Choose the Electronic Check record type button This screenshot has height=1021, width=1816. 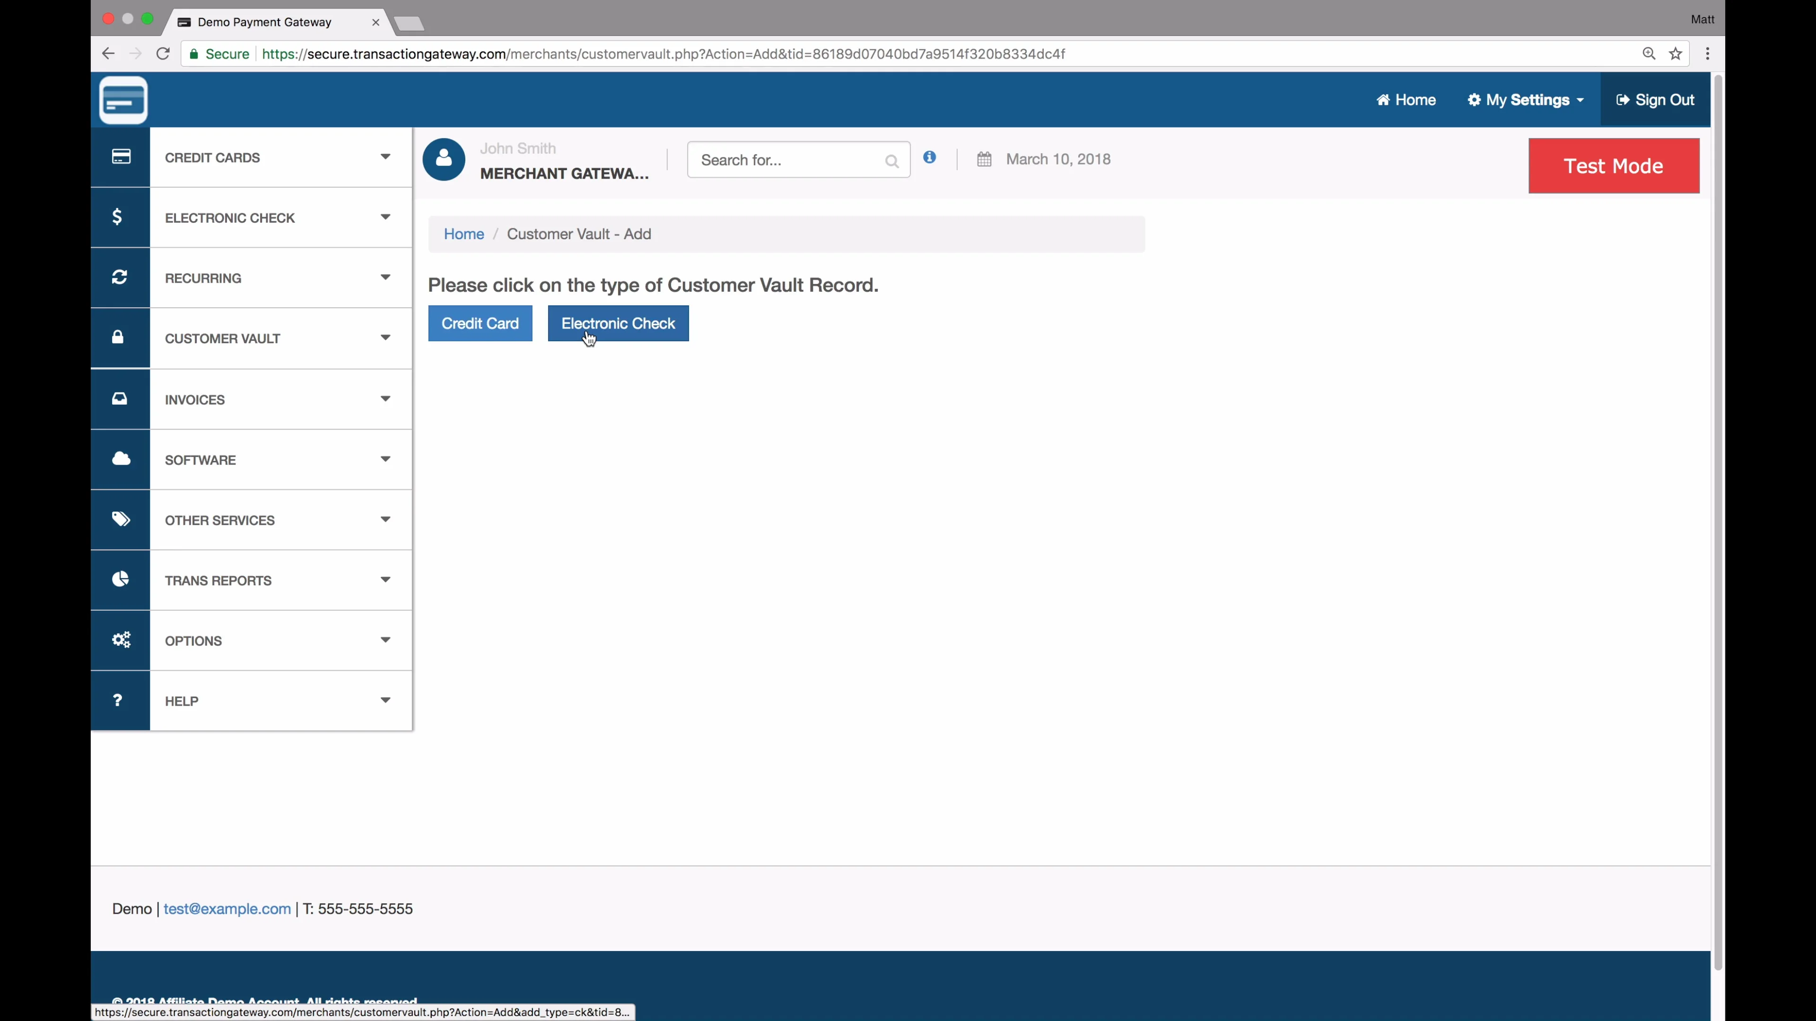[x=618, y=323]
